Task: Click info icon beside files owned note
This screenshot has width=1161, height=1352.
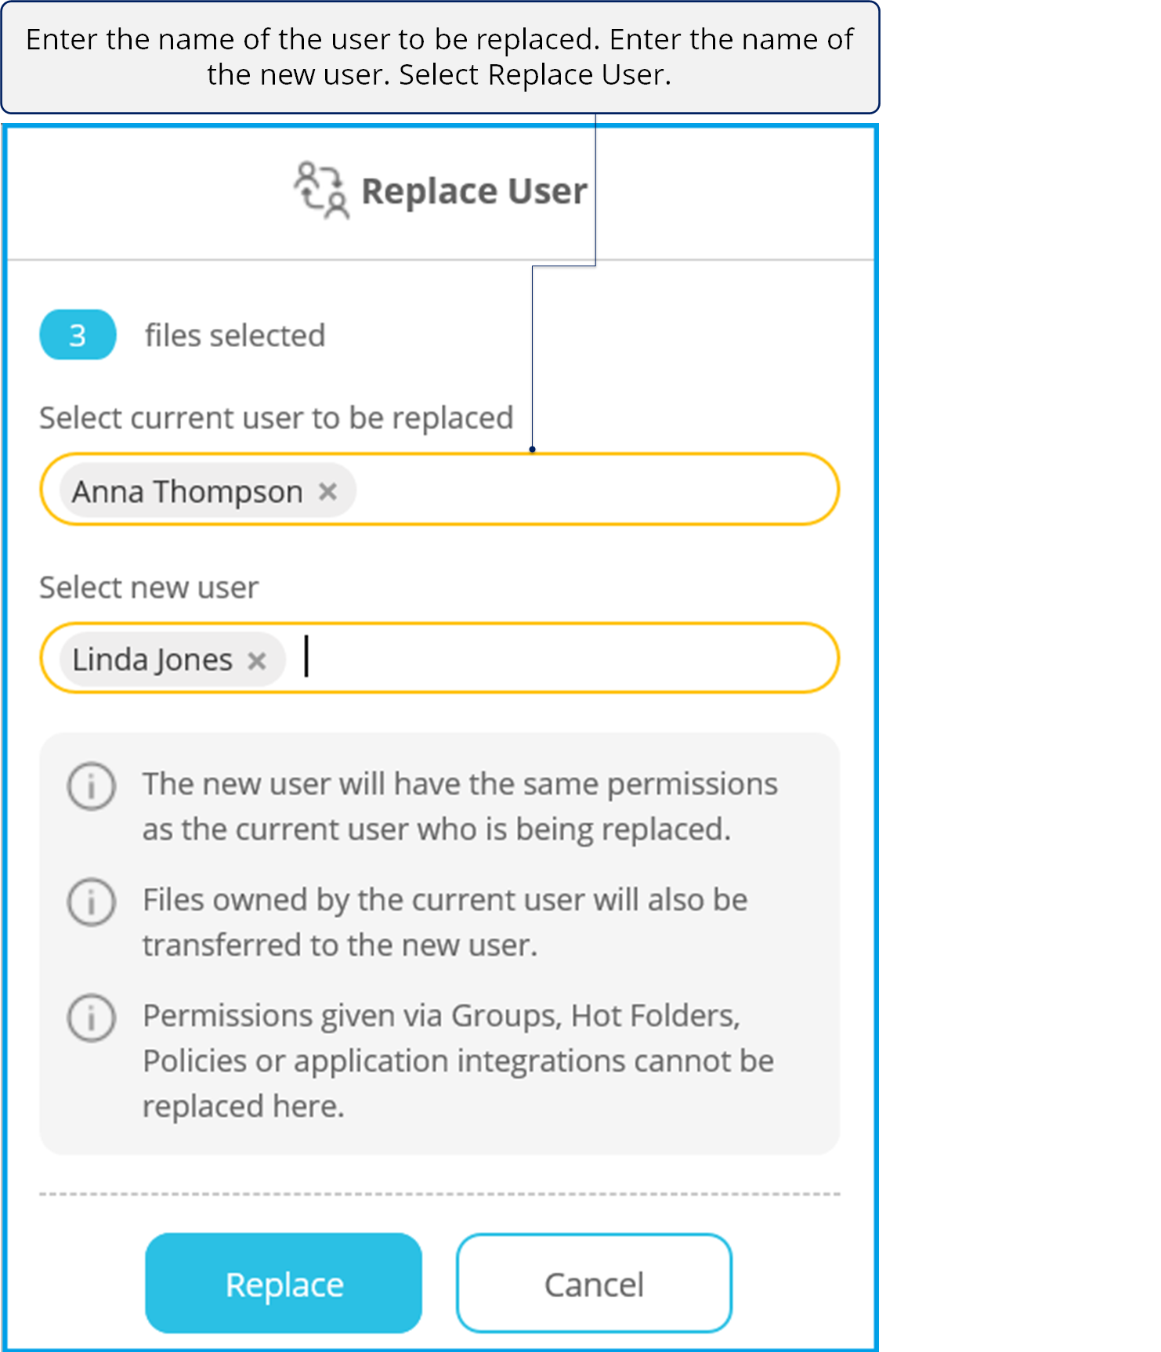Action: [x=92, y=902]
